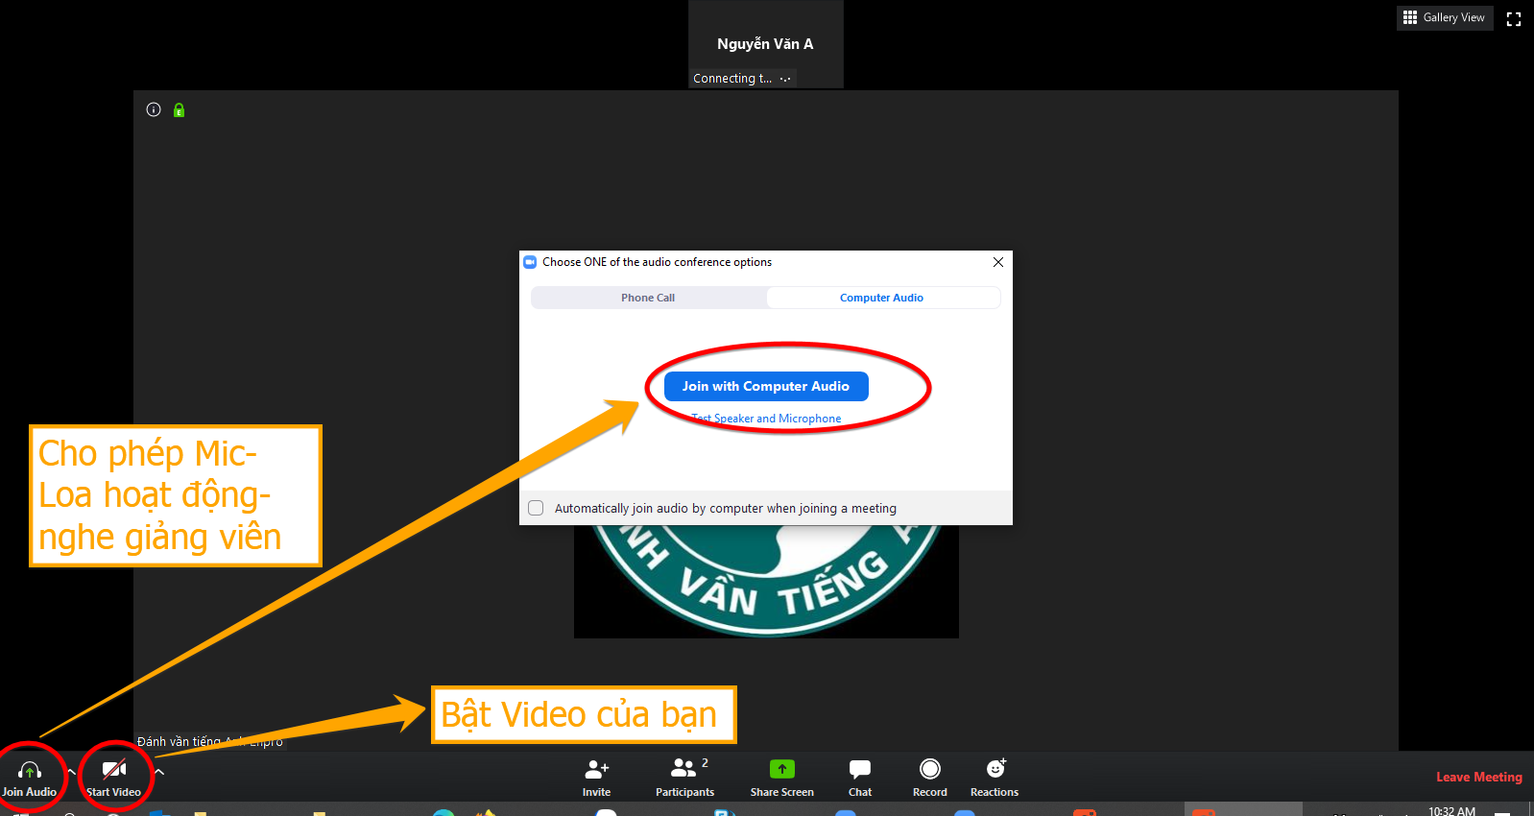Turn on camera with Start Video
1534x816 pixels.
[114, 771]
